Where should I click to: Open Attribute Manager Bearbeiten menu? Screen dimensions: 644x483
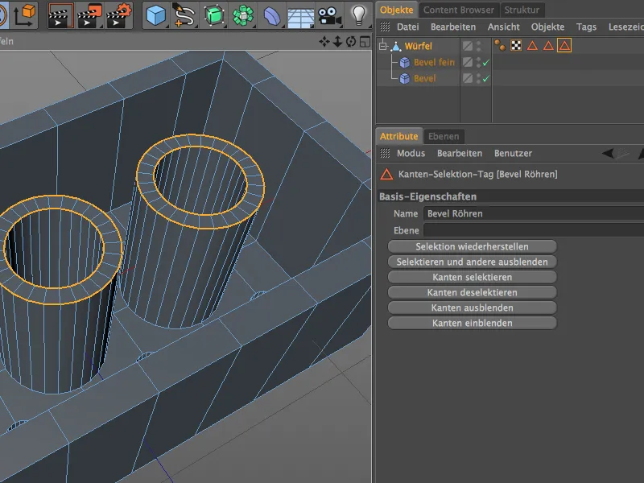coord(459,153)
